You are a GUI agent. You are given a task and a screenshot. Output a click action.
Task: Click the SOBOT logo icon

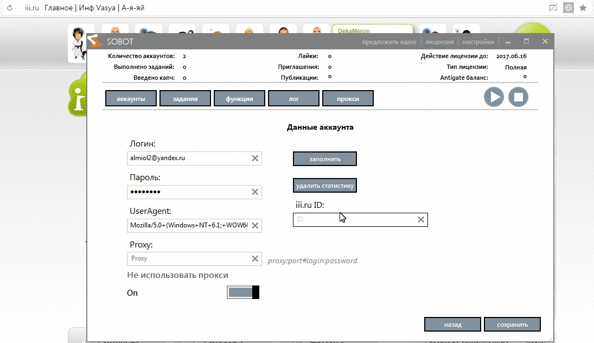(x=95, y=41)
